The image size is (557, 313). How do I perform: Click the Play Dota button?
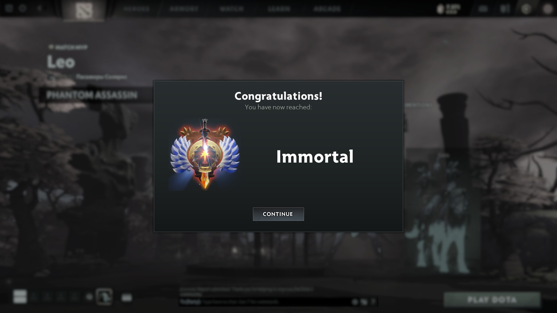click(492, 299)
